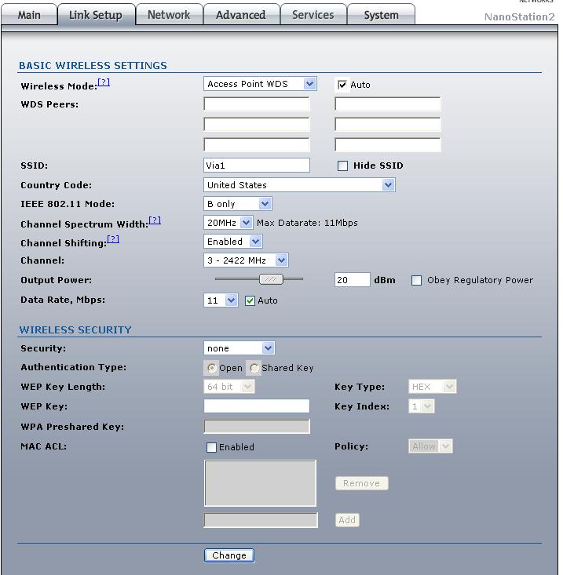The width and height of the screenshot is (563, 575).
Task: Click the Remove button for MAC ACL
Action: [x=361, y=483]
